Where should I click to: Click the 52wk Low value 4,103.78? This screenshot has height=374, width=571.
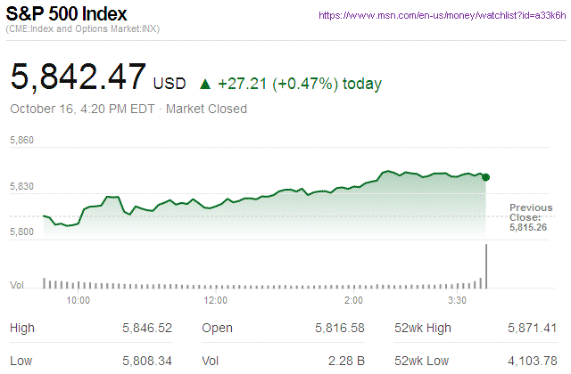coord(532,361)
